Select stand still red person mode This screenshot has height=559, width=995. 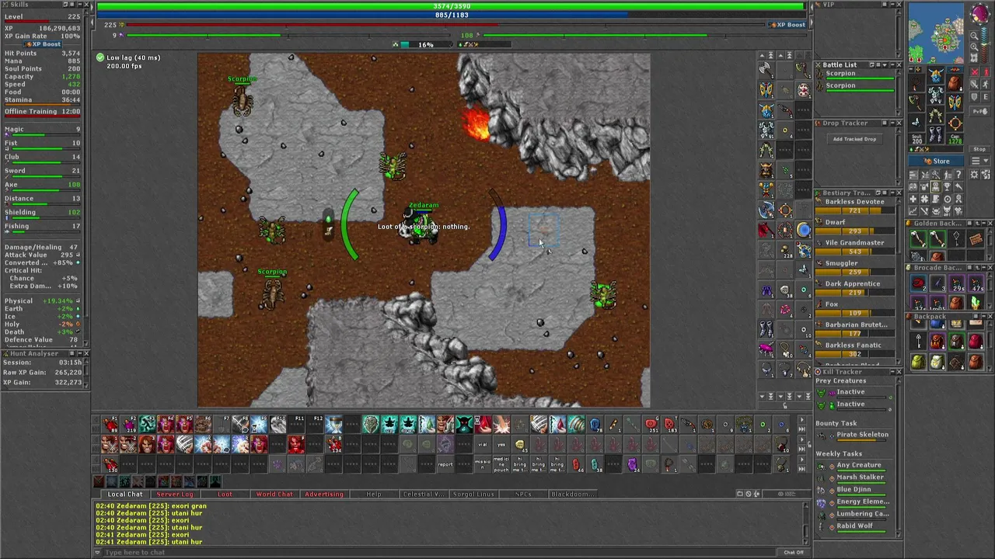pos(986,71)
